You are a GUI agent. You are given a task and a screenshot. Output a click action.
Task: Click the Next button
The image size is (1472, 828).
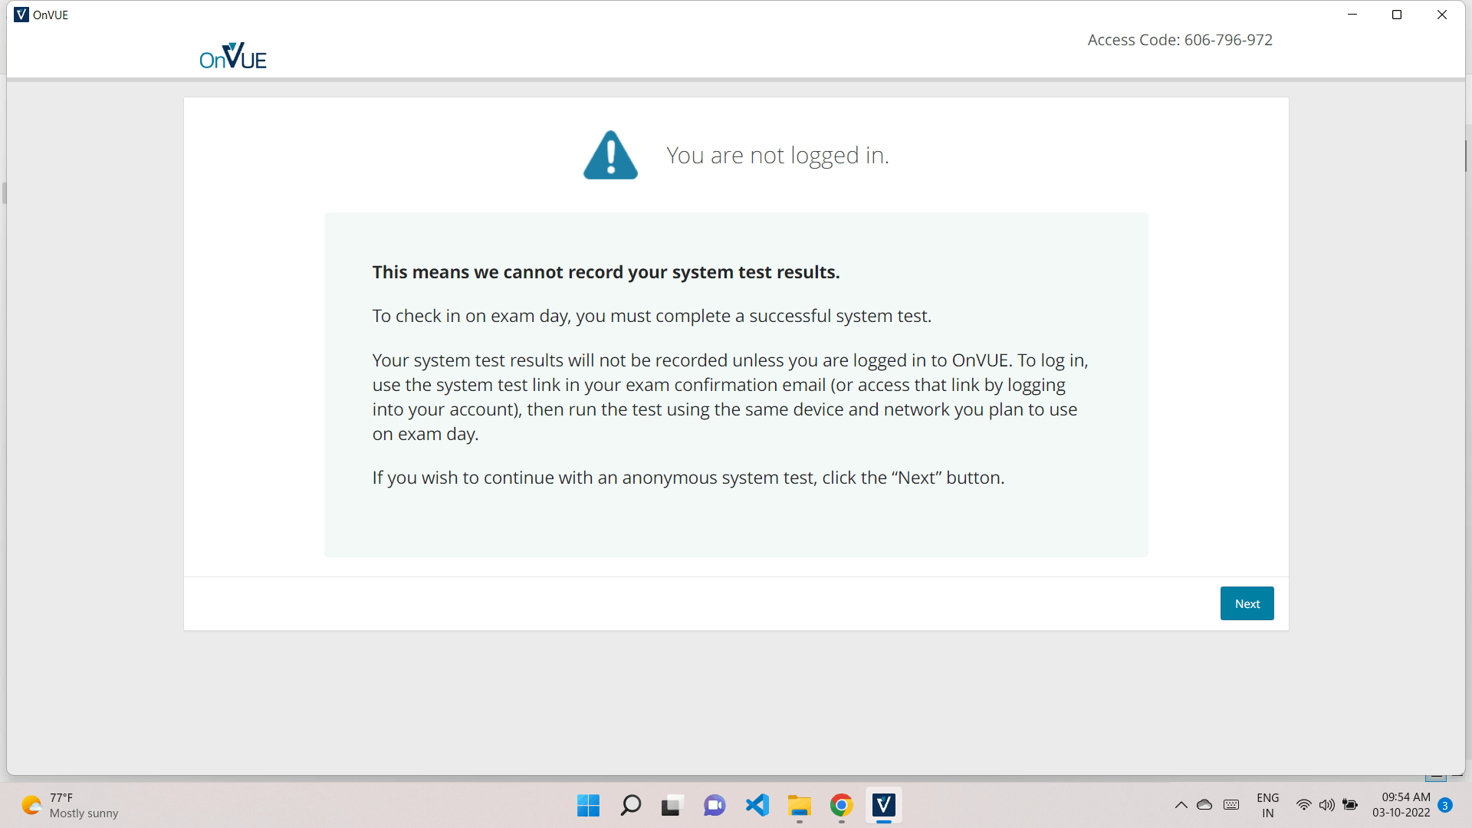click(x=1247, y=603)
